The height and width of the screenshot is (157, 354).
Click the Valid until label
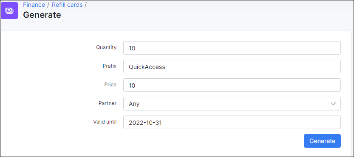(105, 122)
